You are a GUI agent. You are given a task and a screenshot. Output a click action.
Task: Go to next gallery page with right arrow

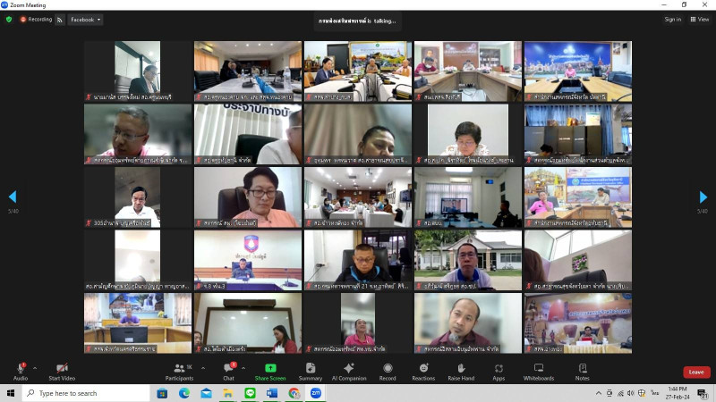click(703, 197)
